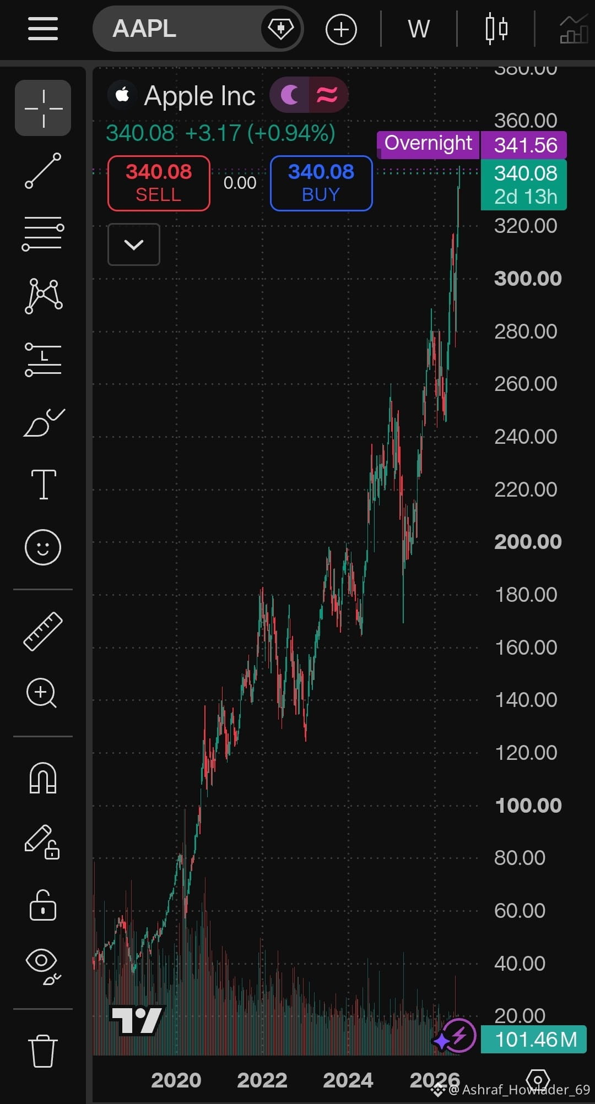Select the brush drawing tool
This screenshot has width=595, height=1104.
pyautogui.click(x=43, y=422)
